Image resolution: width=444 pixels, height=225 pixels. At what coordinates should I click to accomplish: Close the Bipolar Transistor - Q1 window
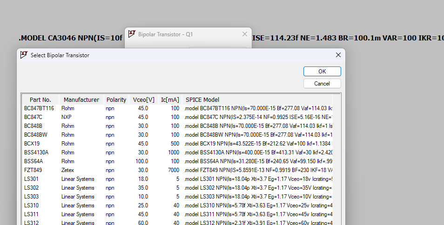[x=245, y=34]
